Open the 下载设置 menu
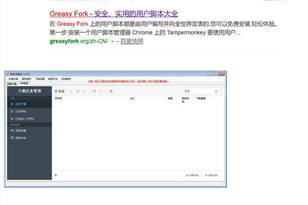The image size is (308, 205). [x=40, y=79]
